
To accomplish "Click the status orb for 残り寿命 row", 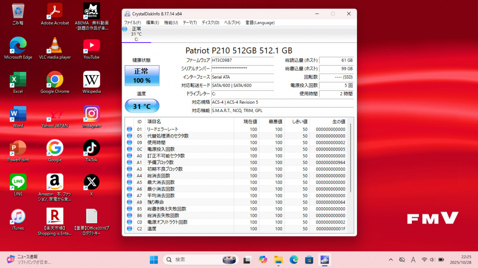I will tap(129, 202).
